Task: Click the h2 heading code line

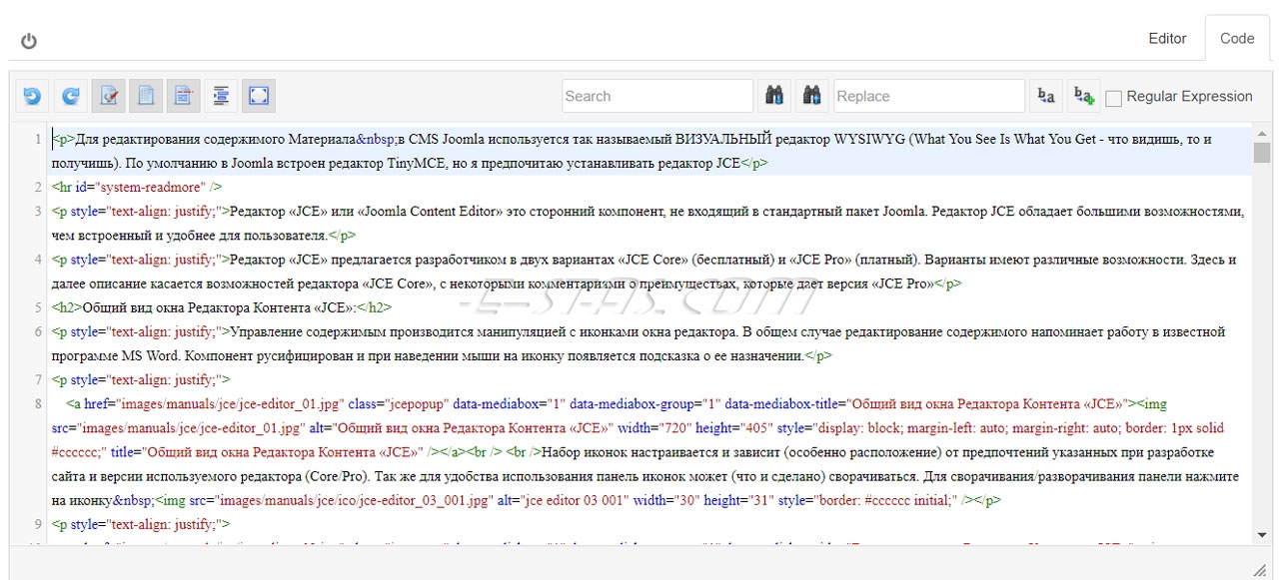Action: (x=222, y=307)
